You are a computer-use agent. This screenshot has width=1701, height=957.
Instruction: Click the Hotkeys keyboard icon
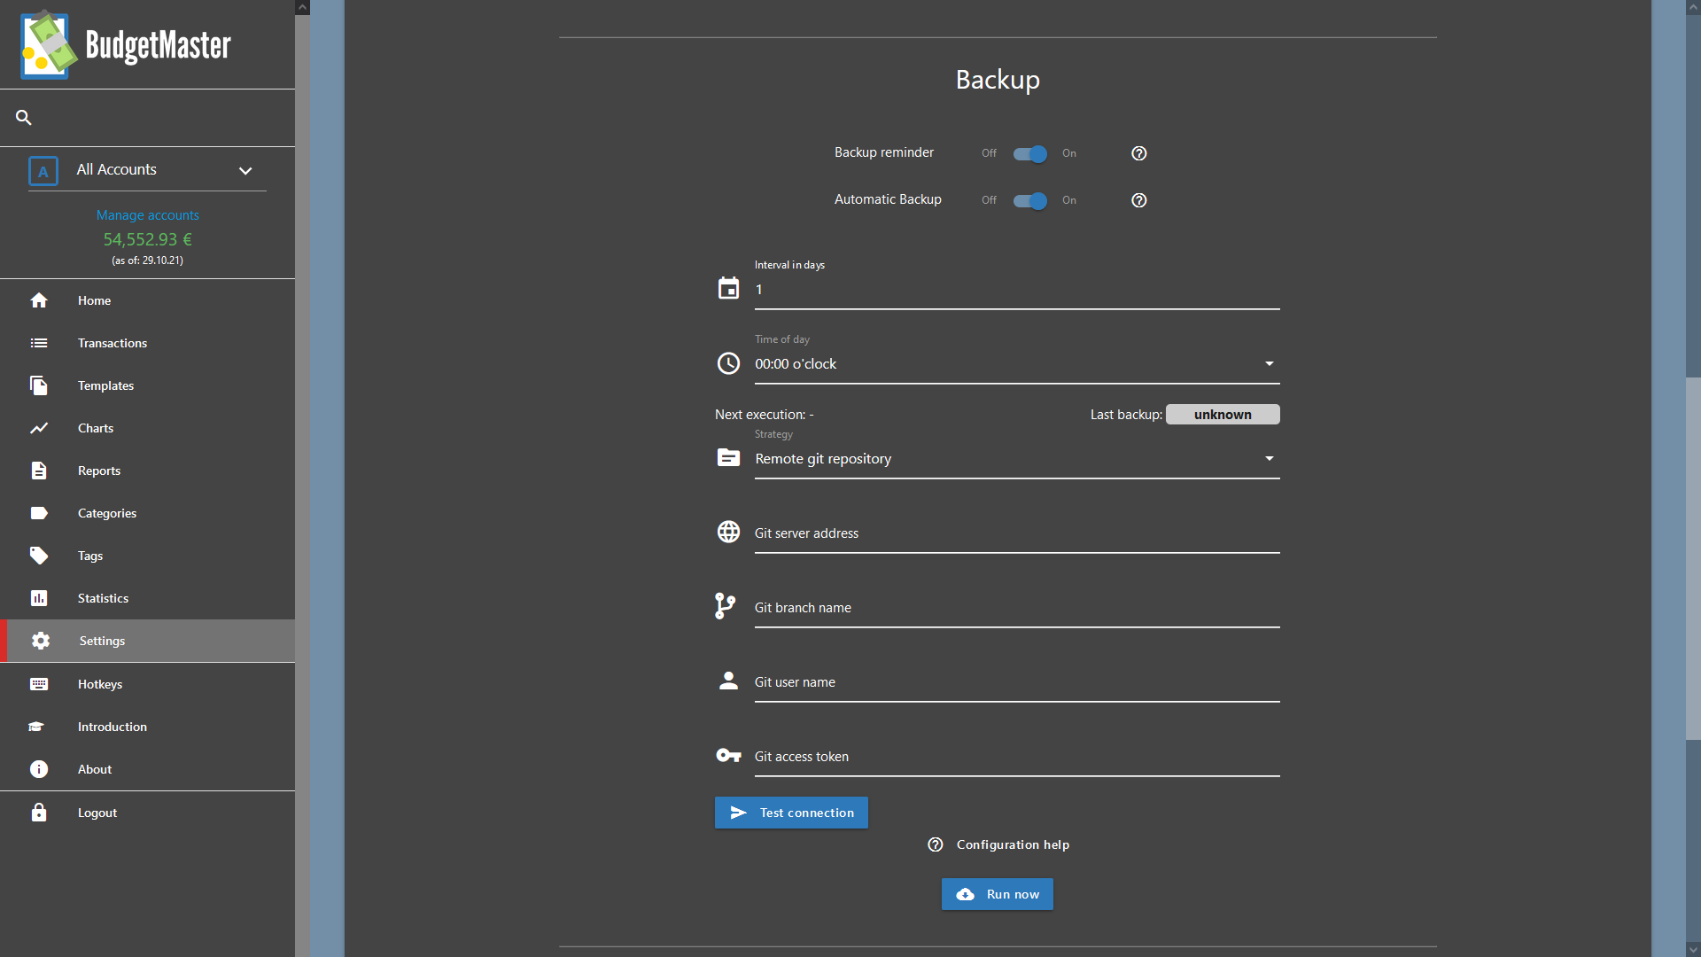coord(39,684)
